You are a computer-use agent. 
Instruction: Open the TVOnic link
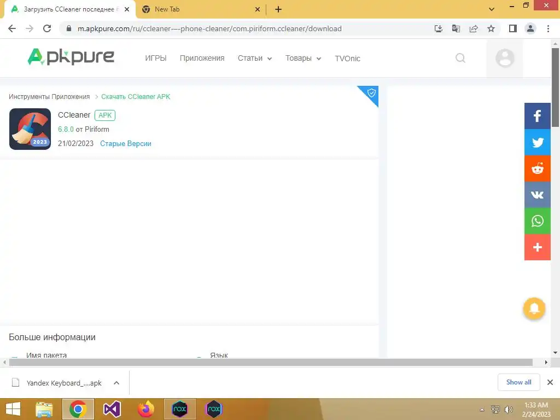click(x=347, y=59)
